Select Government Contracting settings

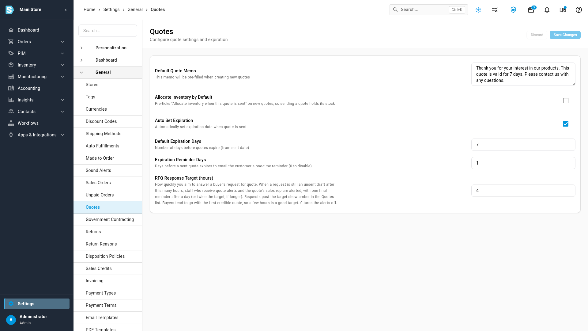108,219
